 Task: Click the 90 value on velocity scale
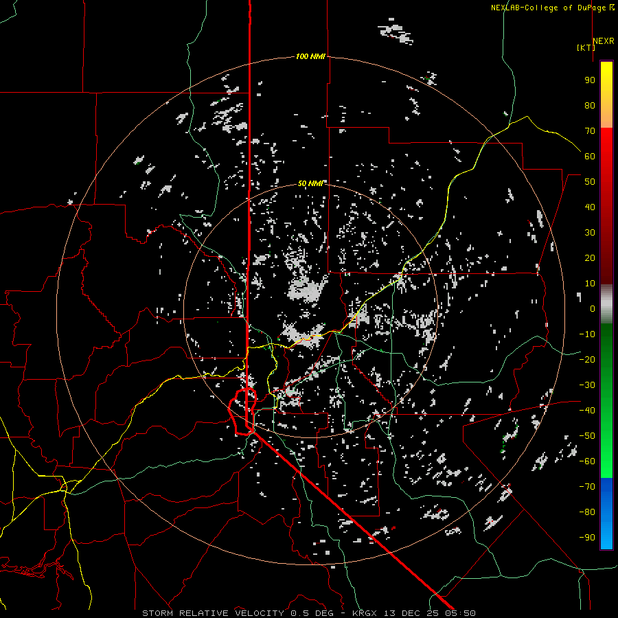[x=590, y=80]
